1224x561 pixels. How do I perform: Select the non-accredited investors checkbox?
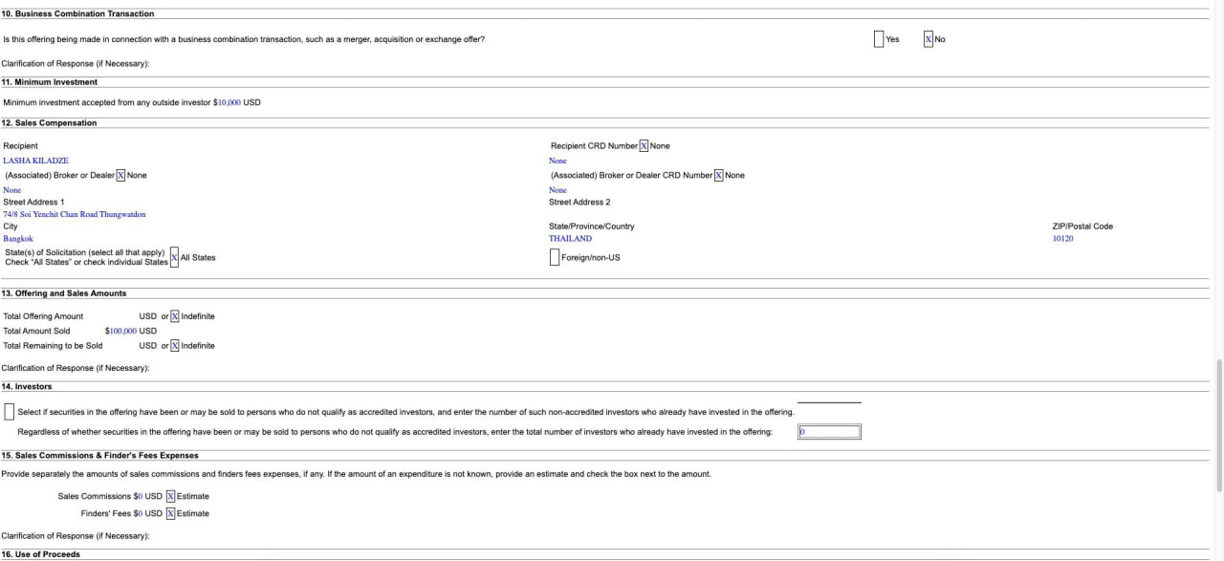(10, 413)
